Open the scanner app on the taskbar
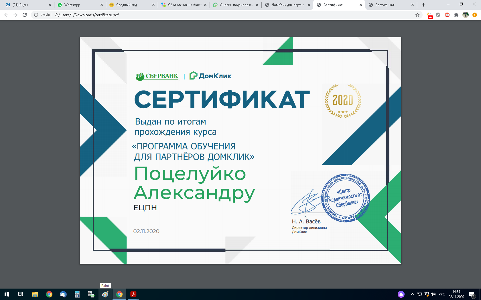The height and width of the screenshot is (300, 481). coord(91,294)
